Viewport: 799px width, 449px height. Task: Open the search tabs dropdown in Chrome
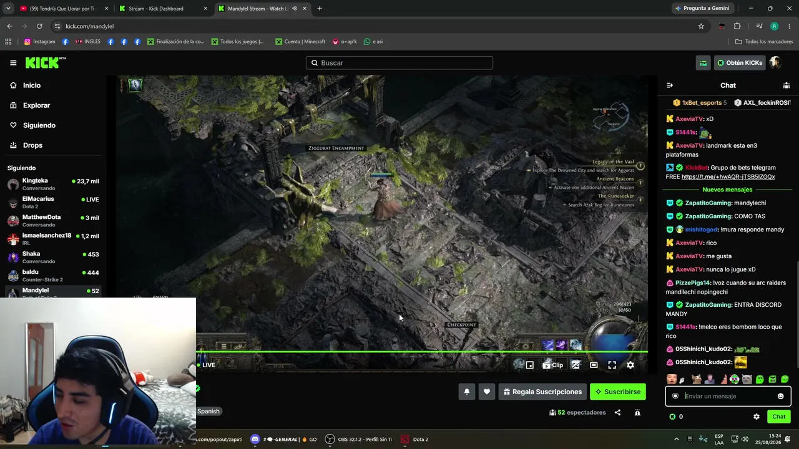pos(8,9)
